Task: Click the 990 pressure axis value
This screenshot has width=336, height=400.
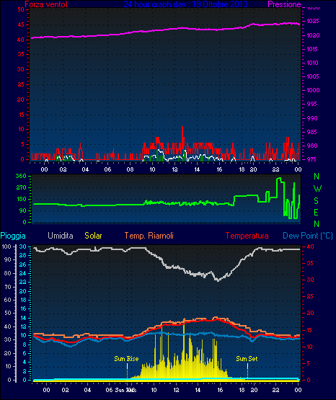Action: coord(312,118)
